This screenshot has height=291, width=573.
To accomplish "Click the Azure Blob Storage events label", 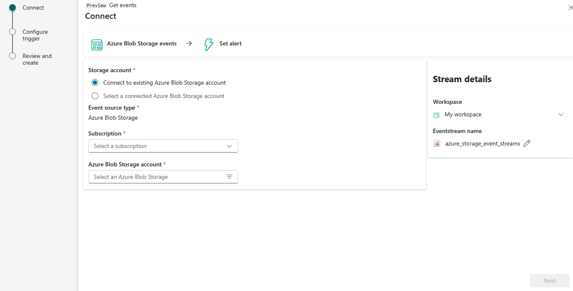I will 142,43.
